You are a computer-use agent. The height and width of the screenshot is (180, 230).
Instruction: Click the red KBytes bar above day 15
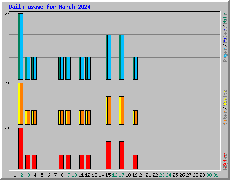point(108,155)
